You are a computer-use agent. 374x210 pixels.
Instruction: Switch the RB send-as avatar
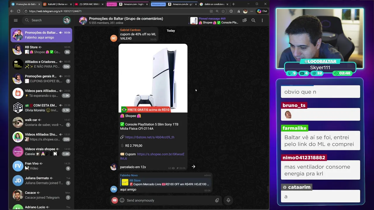pos(115,200)
